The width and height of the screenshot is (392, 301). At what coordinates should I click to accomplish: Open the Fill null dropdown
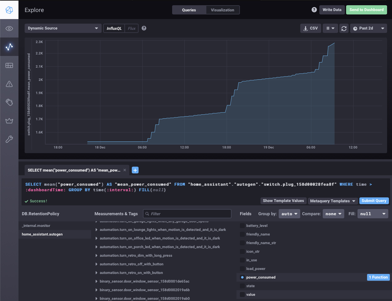pos(373,214)
